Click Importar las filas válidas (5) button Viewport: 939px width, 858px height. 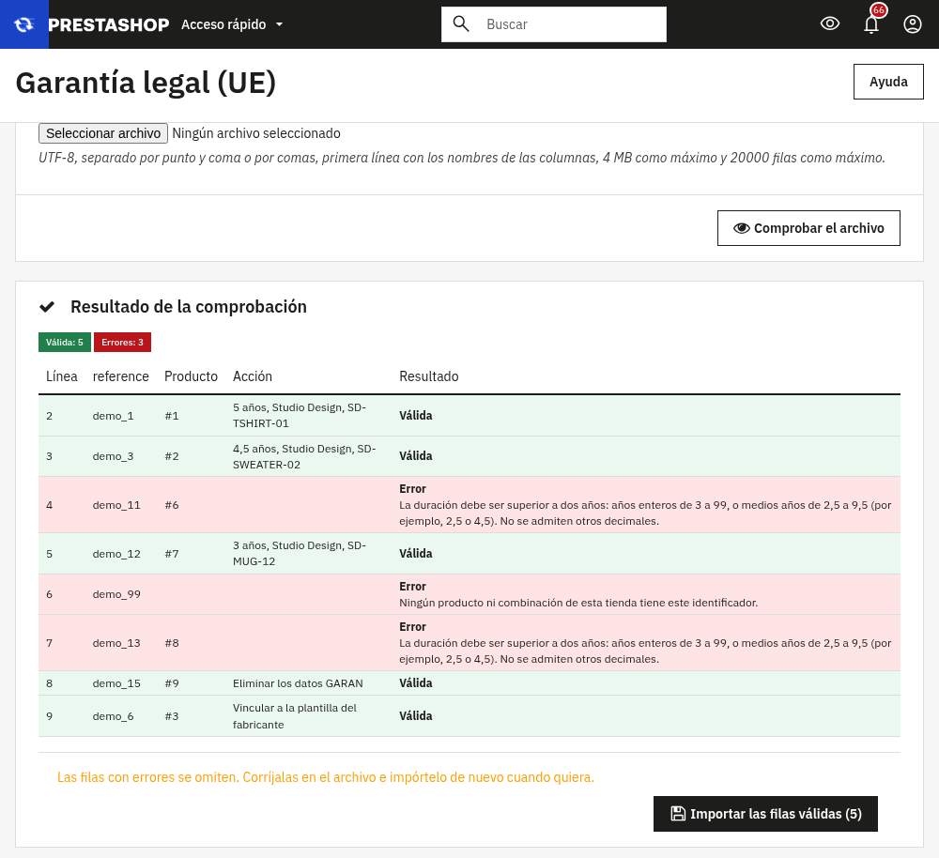(765, 814)
